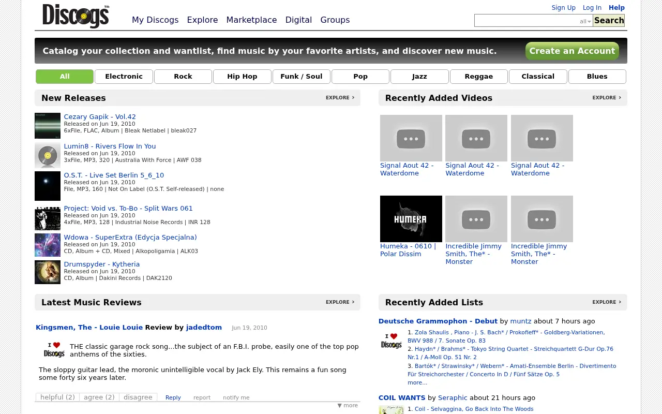Click the Log In link
Viewport: 662px width, 414px height.
coord(592,8)
